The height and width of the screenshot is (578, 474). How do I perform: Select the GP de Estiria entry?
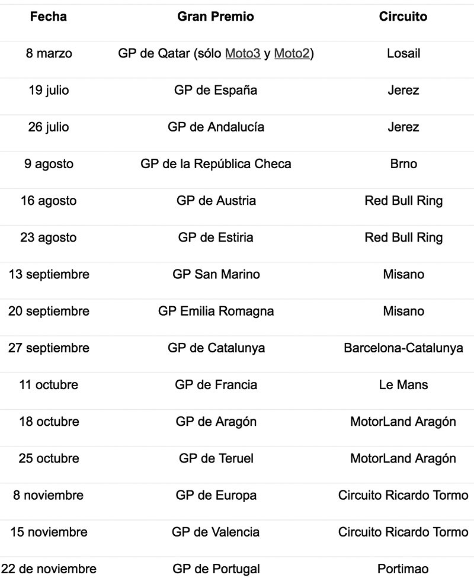click(216, 237)
